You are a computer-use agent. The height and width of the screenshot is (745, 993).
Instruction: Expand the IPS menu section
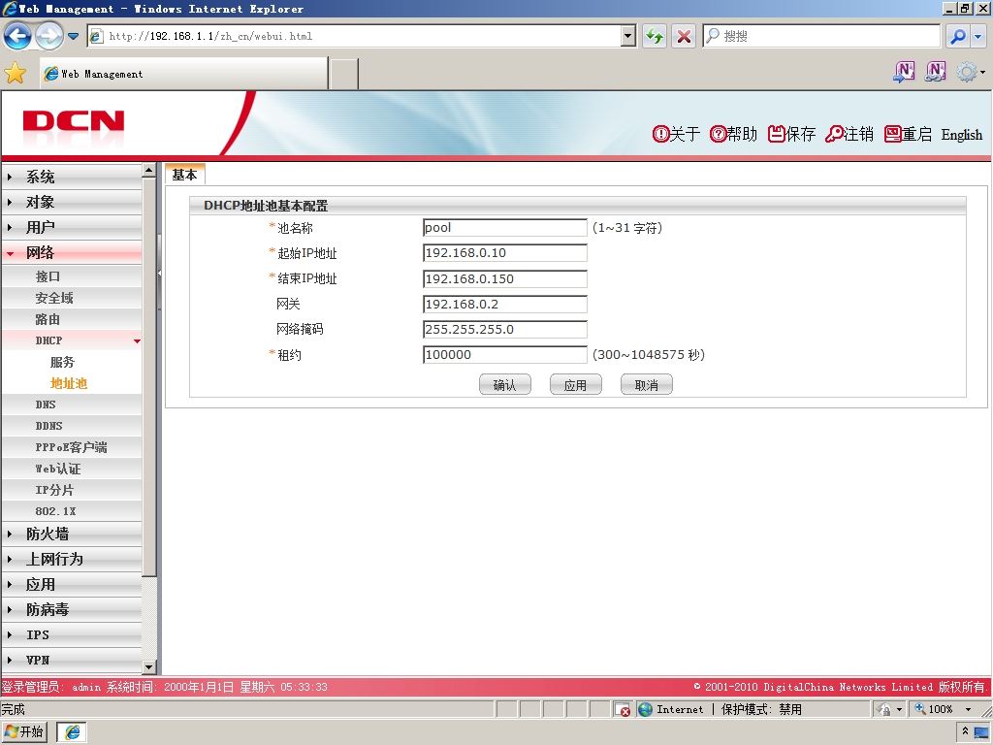coord(72,634)
